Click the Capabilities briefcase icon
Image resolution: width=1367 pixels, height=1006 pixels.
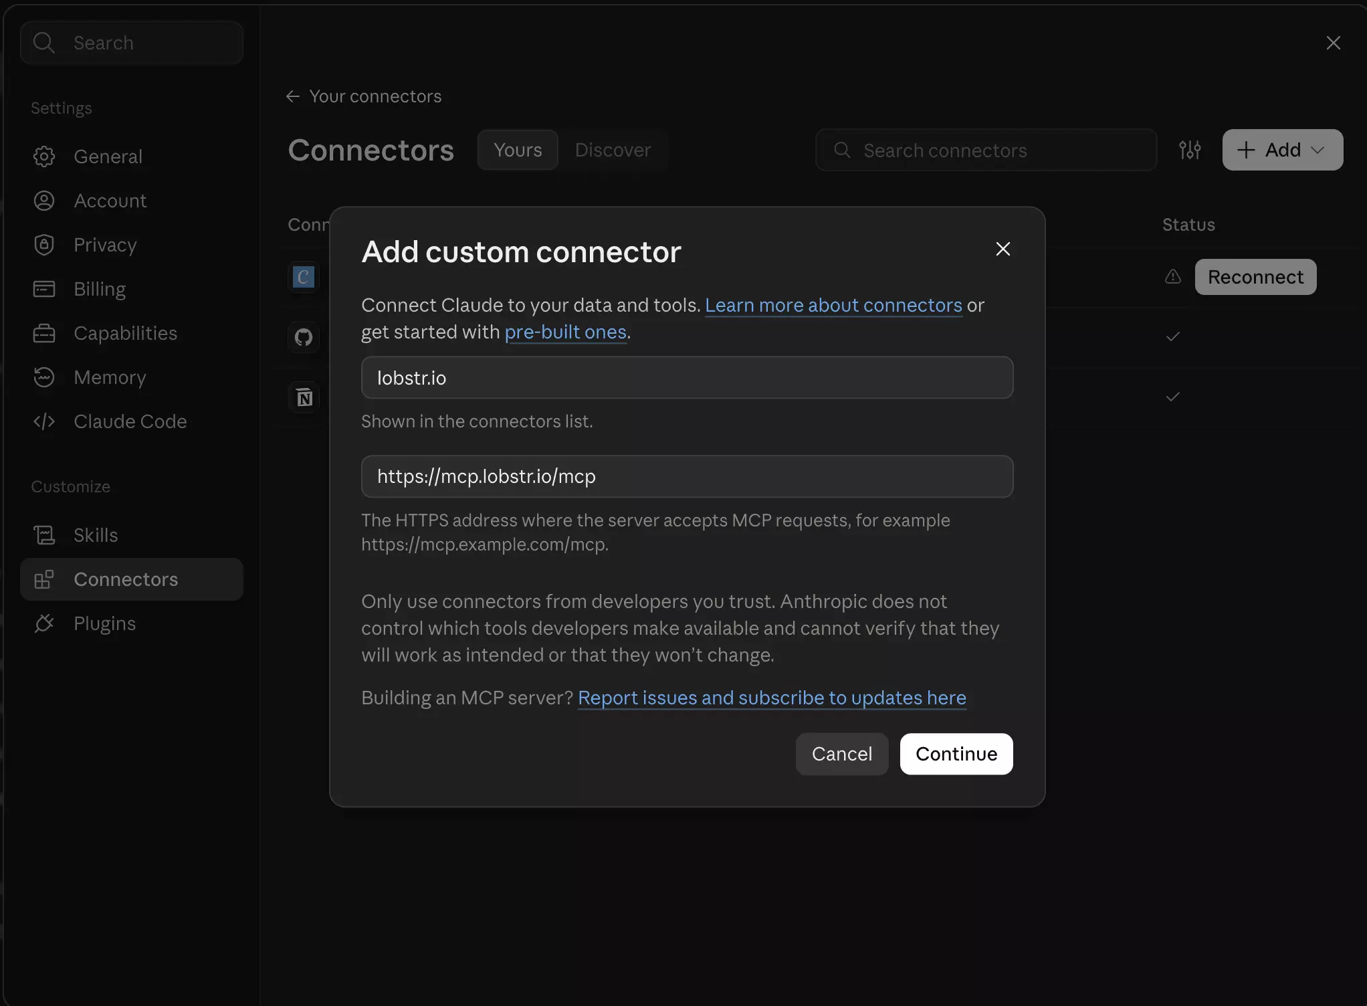coord(44,333)
